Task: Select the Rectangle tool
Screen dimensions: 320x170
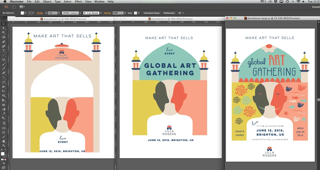Action: (x=3, y=60)
